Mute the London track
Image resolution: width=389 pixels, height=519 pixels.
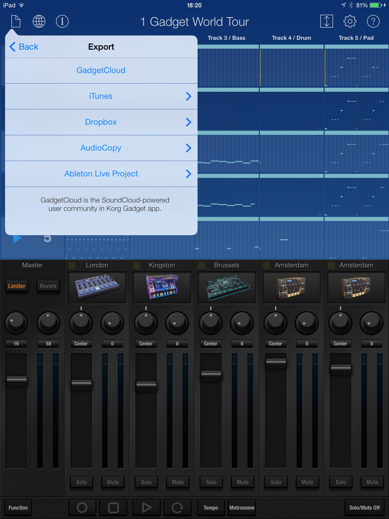113,482
